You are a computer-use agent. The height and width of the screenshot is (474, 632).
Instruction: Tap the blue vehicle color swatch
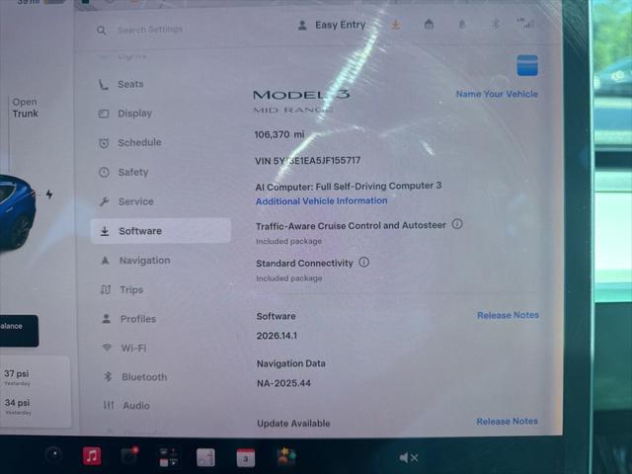tap(527, 66)
